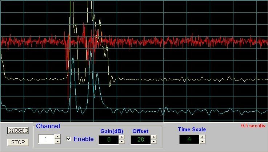Click the Offset label
The width and height of the screenshot is (268, 152).
click(x=140, y=131)
